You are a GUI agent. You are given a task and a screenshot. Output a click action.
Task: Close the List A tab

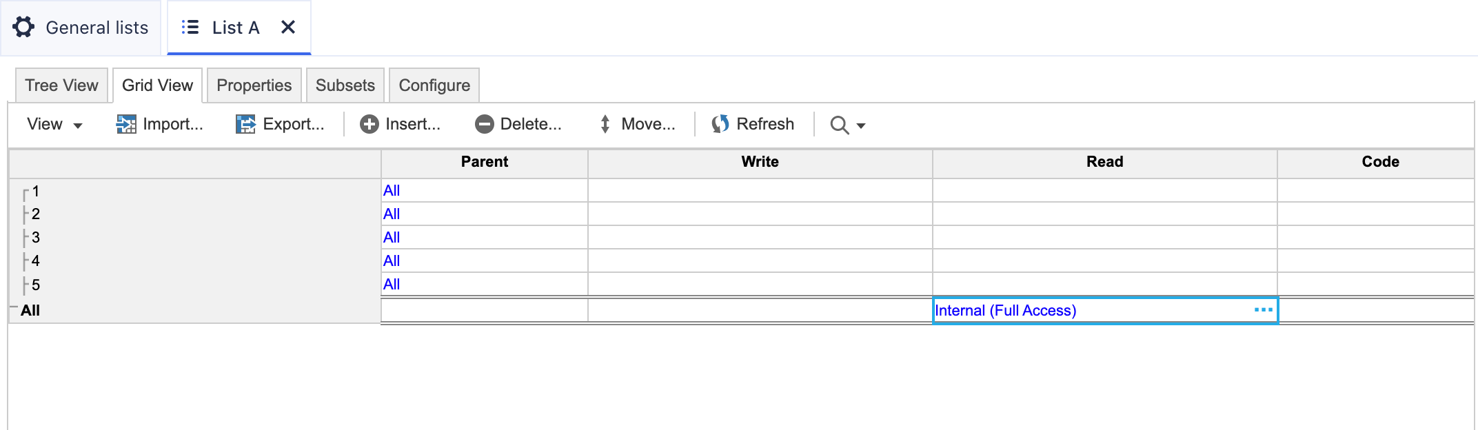click(287, 27)
